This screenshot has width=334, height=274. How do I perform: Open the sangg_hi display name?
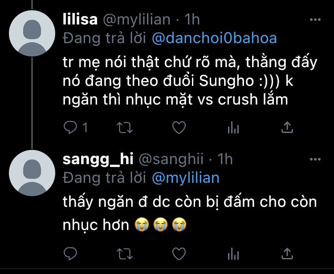(98, 159)
